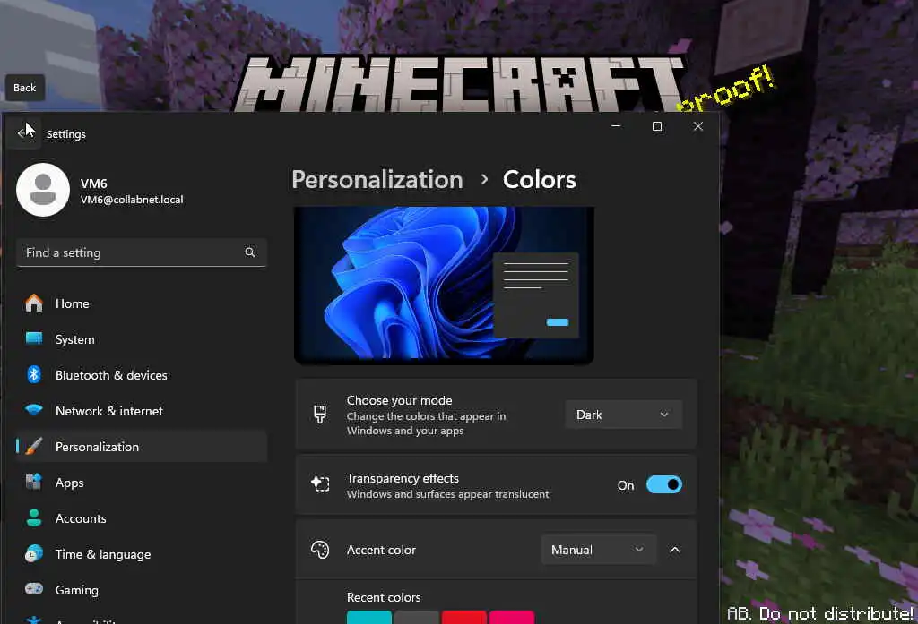Open Time & language settings
Screen dimensions: 918x624
141,554
